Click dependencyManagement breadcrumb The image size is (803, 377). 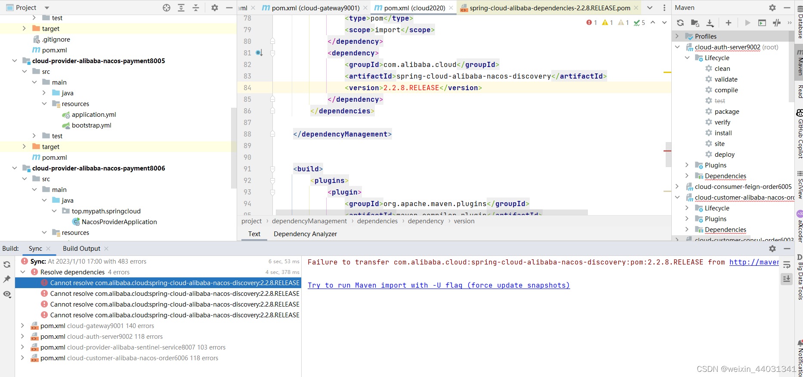[309, 221]
